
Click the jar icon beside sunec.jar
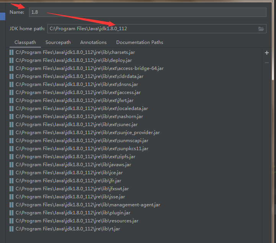point(11,125)
